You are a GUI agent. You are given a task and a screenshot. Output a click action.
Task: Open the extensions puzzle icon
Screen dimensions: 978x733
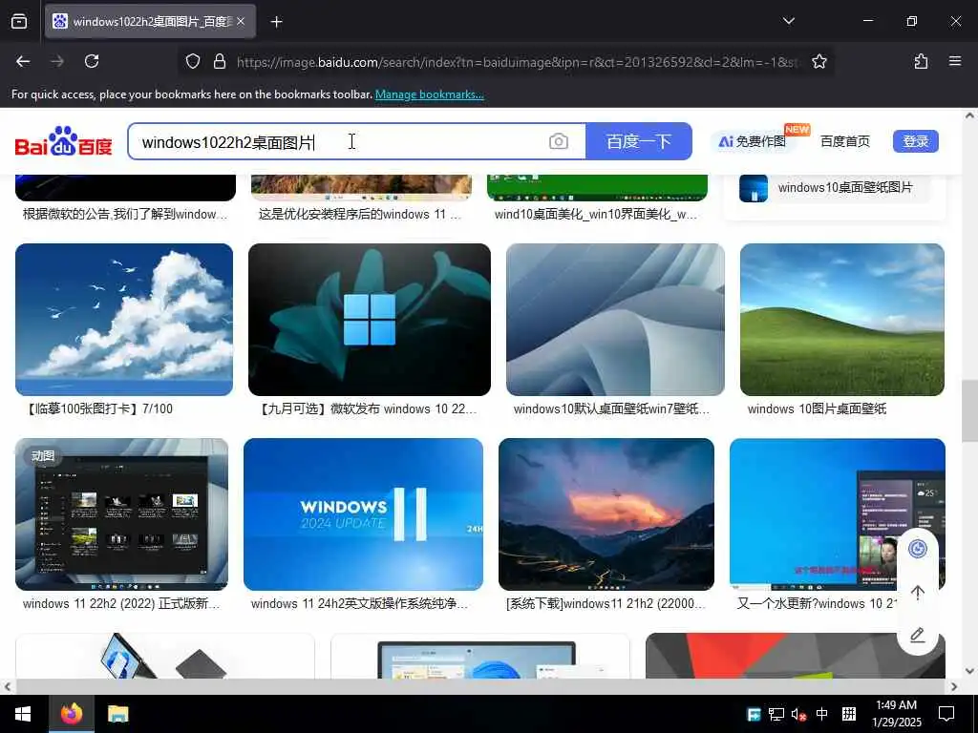[x=921, y=61]
